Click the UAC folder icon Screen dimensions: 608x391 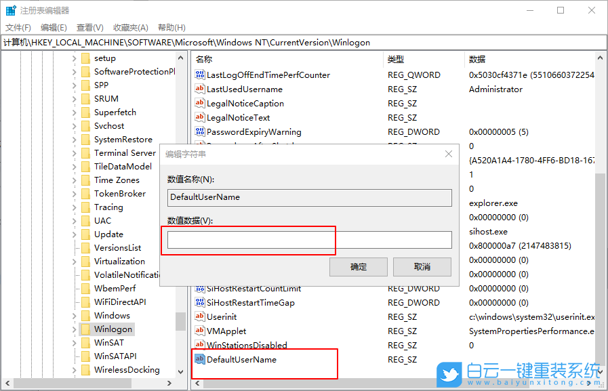87,220
